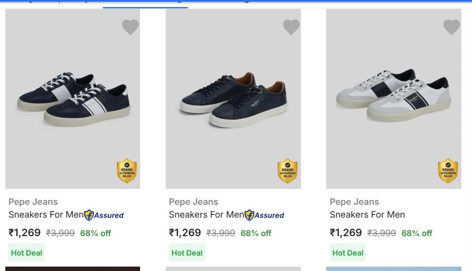Click ₹1,269 price of first product
The width and height of the screenshot is (472, 271).
(x=24, y=233)
